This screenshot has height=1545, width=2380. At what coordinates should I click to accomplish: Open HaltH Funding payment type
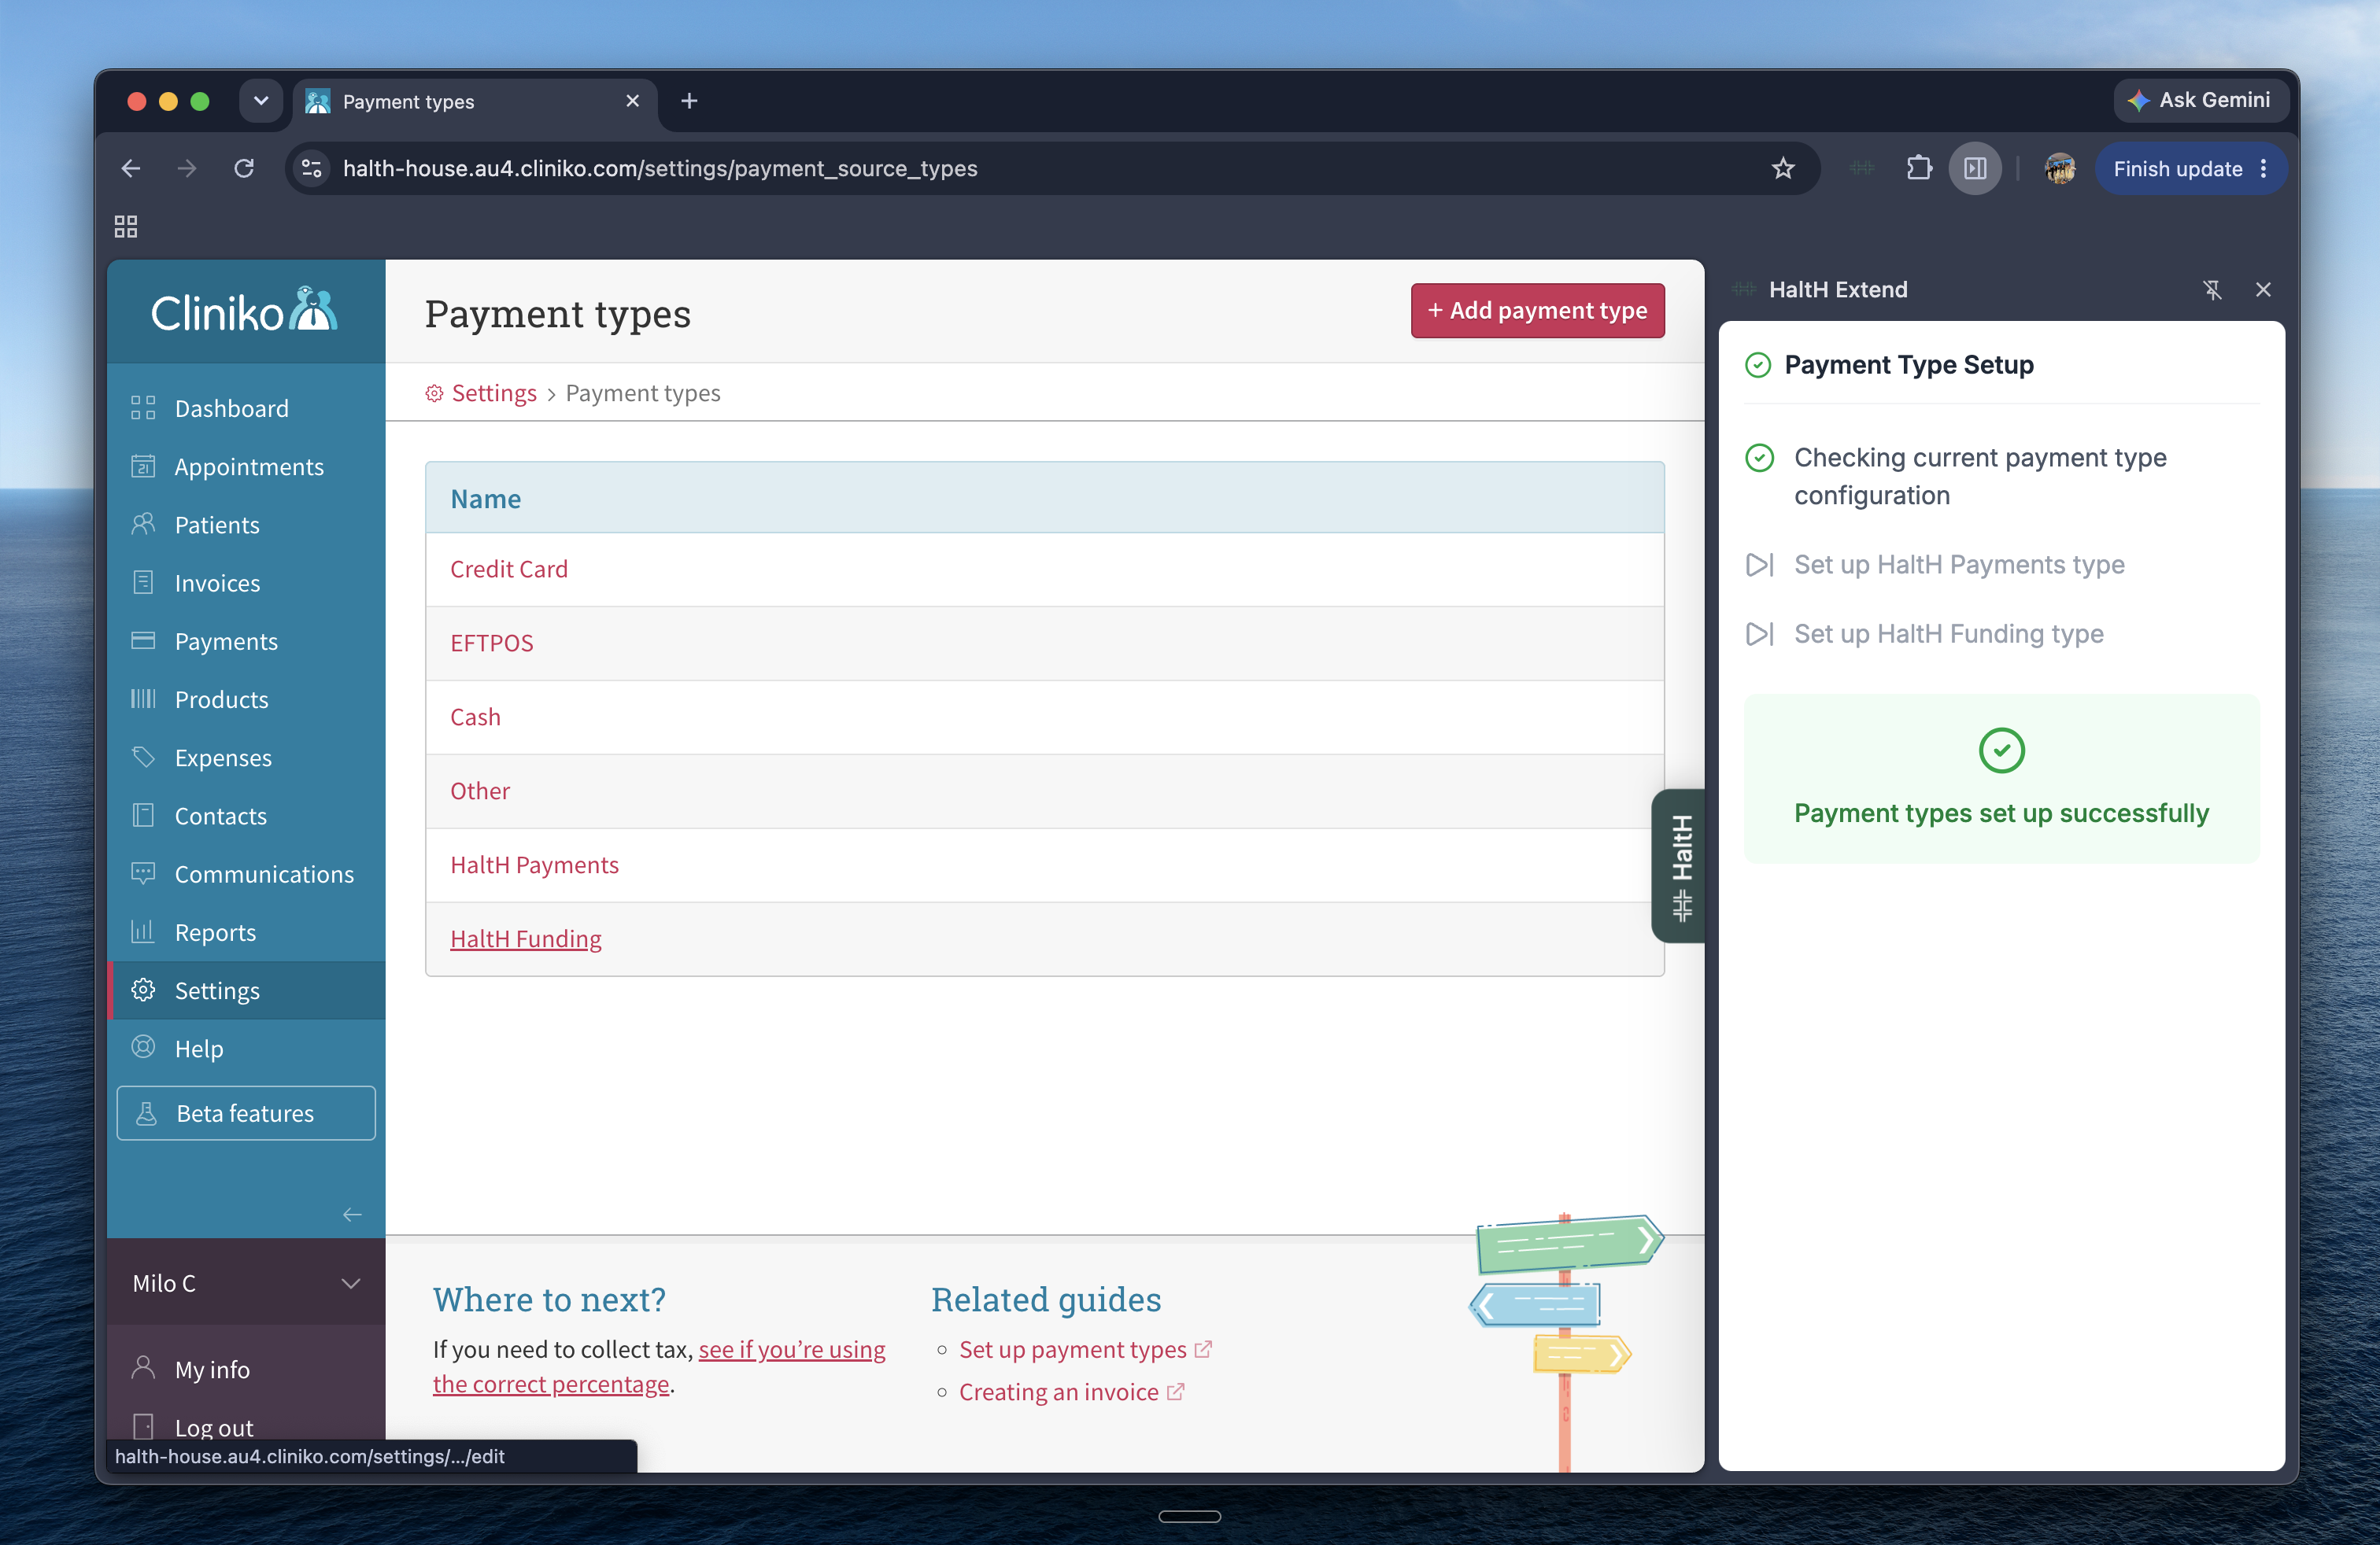pyautogui.click(x=526, y=938)
